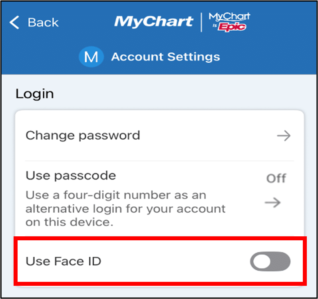Click the white italic MyChart logo

tap(153, 22)
